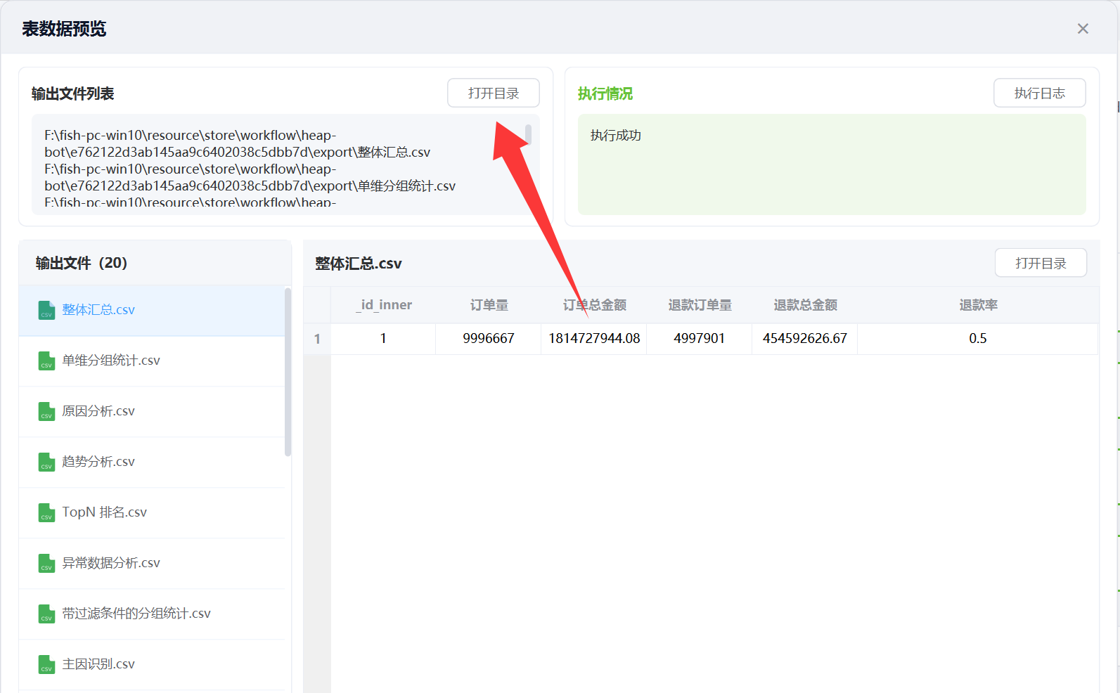Screen dimensions: 1120x693
Task: Close the 表数据预览 dialog
Action: click(1083, 29)
